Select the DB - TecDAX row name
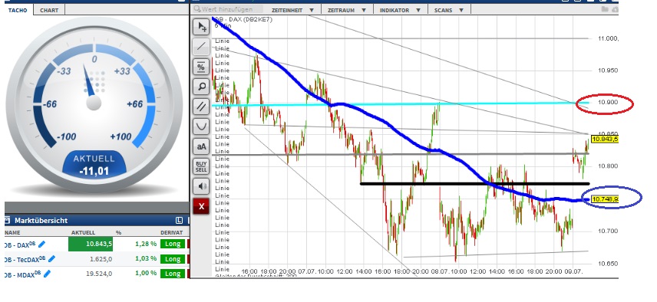This screenshot has width=657, height=302. 25,259
